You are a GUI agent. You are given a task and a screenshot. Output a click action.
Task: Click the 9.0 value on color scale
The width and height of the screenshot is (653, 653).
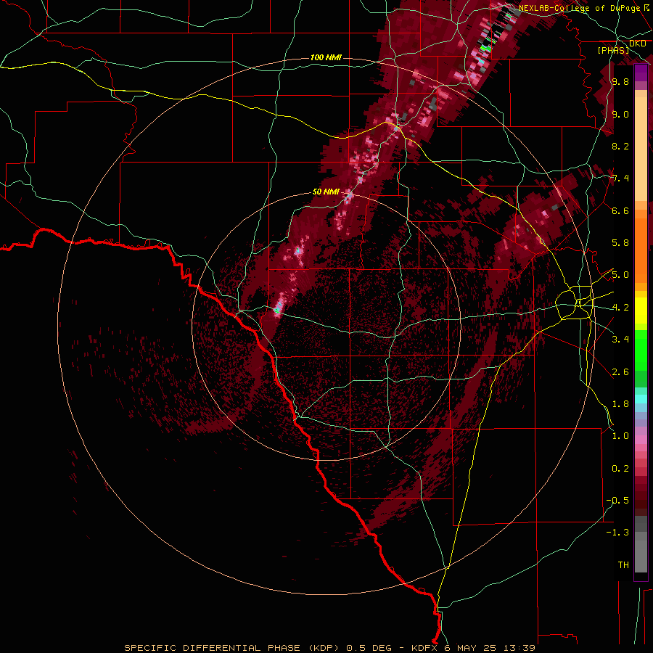coord(620,114)
